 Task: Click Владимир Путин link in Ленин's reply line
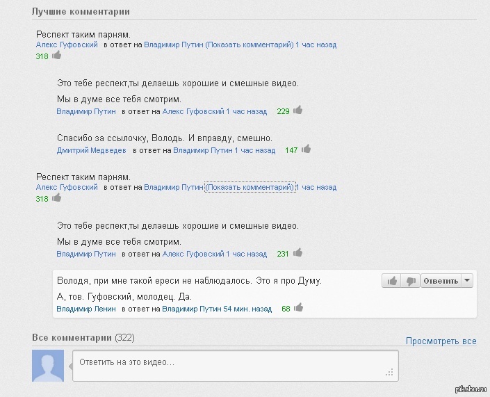(x=192, y=309)
